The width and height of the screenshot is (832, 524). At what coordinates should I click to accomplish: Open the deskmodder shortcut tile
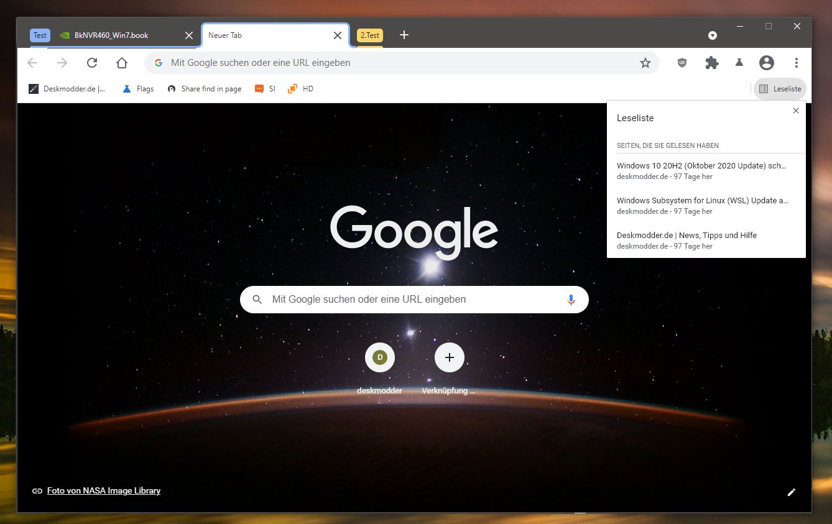[380, 369]
